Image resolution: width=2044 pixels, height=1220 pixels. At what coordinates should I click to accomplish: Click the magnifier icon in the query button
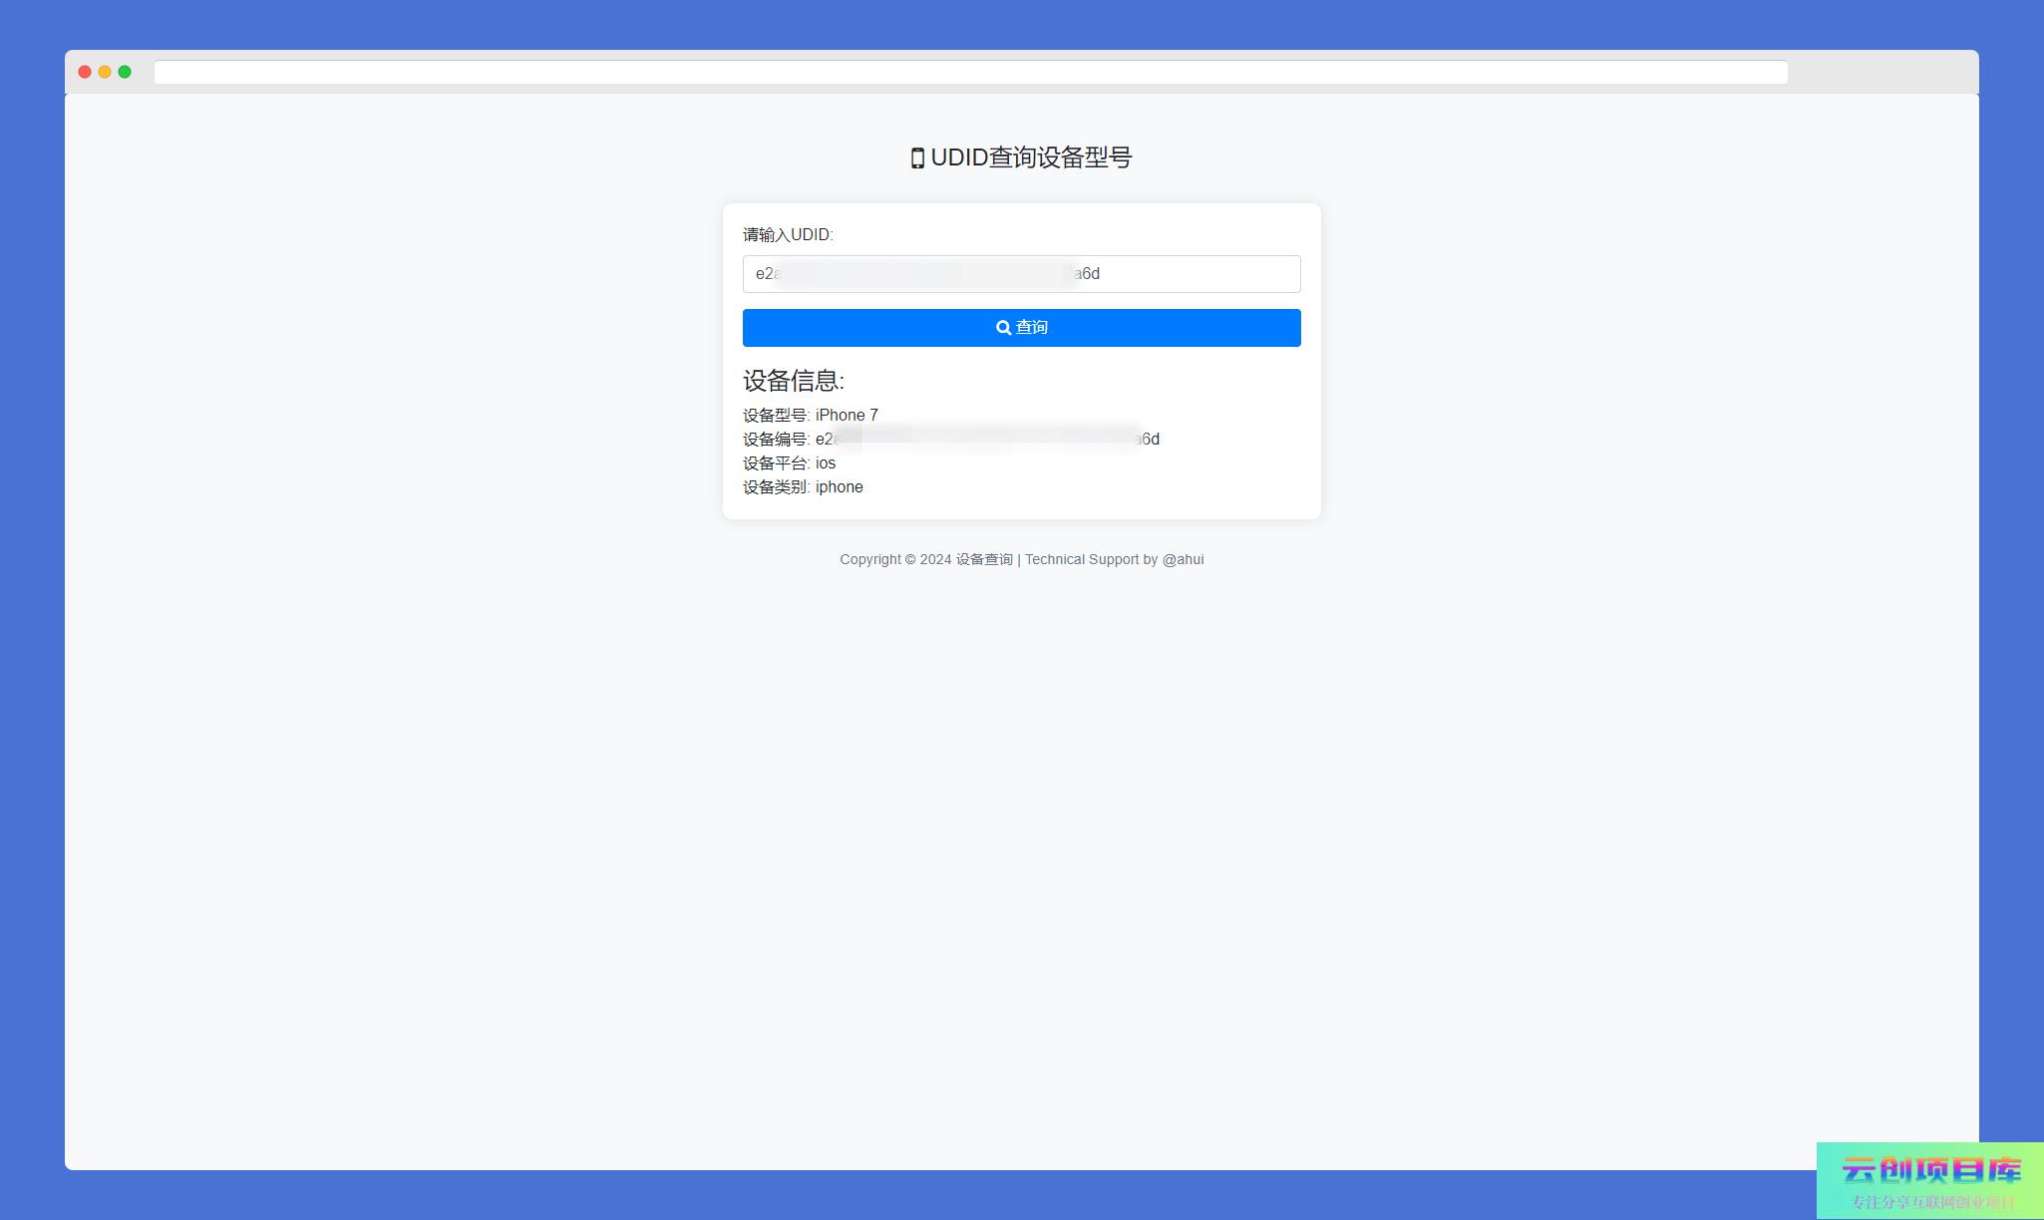(x=1003, y=328)
